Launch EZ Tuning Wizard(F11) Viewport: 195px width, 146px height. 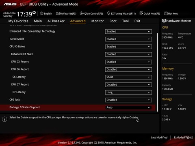pos(123,13)
